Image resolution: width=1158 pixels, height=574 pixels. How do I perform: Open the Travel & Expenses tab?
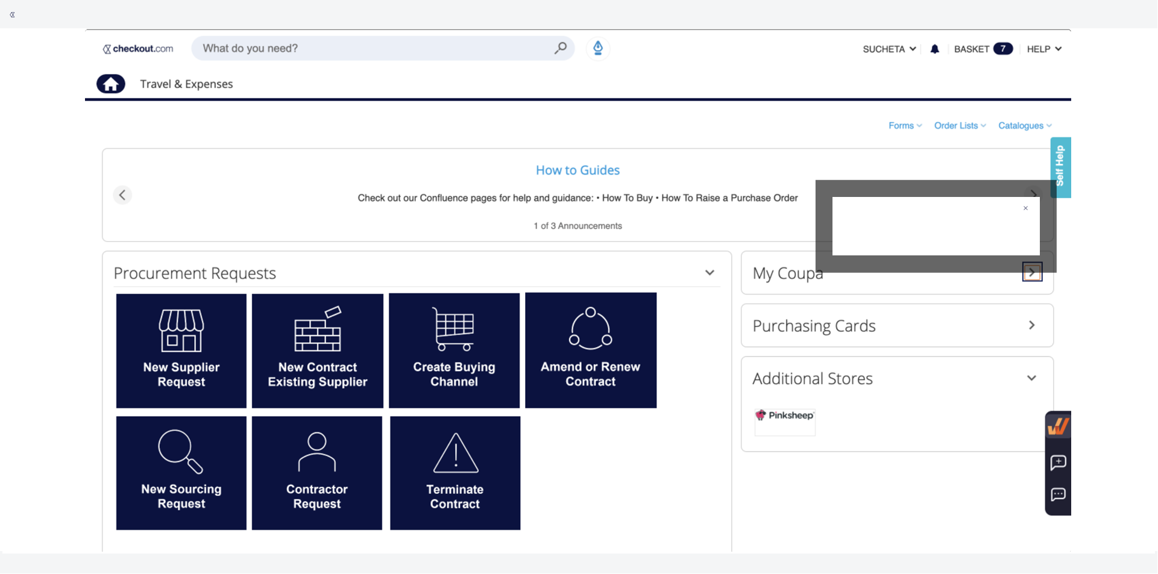pos(186,84)
